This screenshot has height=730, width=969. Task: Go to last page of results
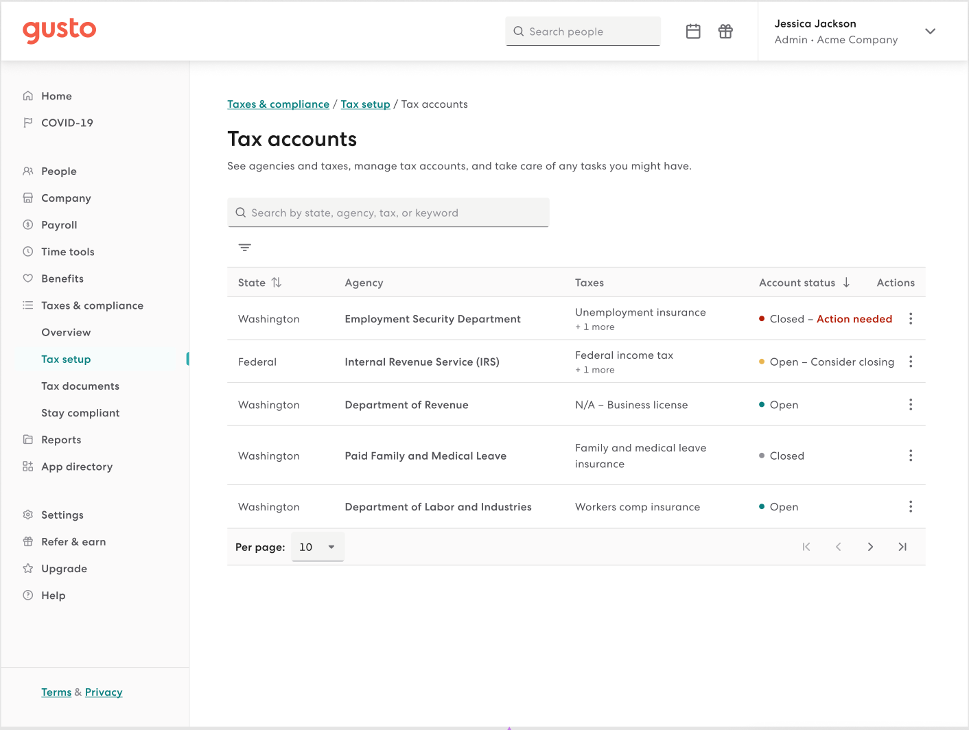(902, 547)
